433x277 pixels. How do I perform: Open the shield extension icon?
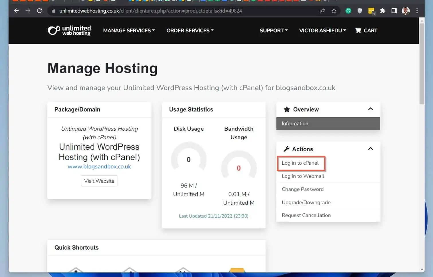[360, 11]
